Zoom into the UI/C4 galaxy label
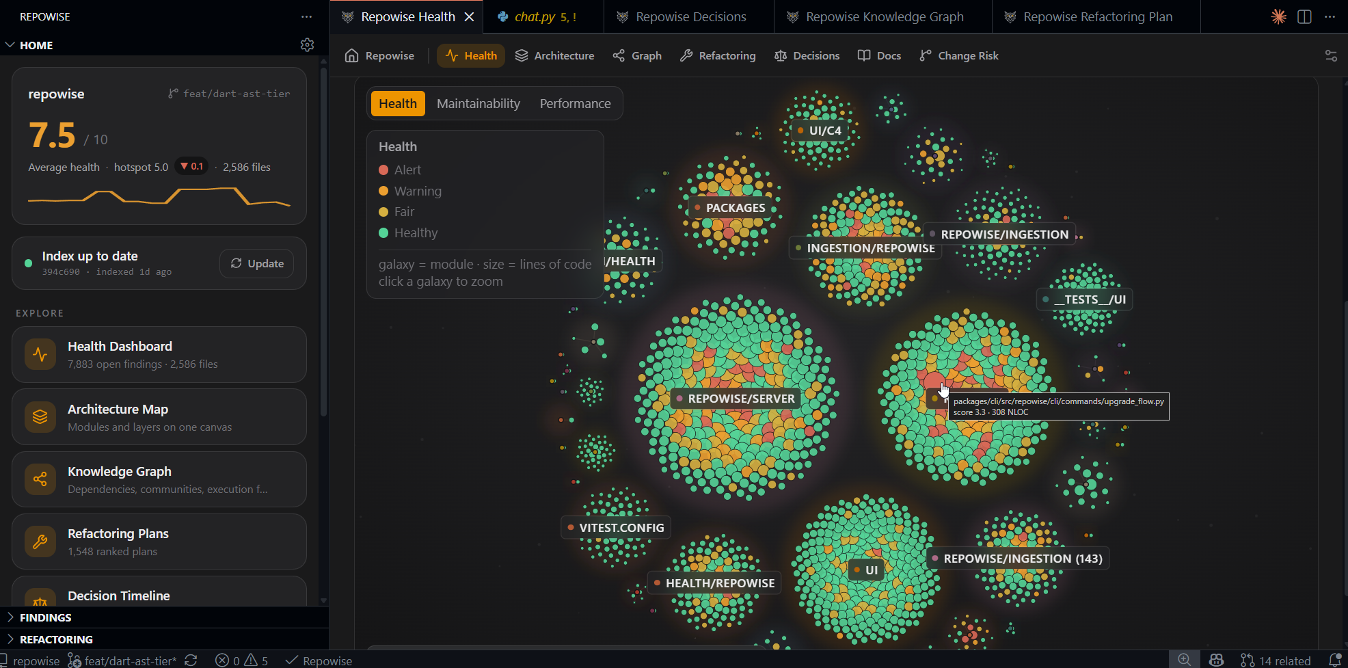 pyautogui.click(x=819, y=131)
